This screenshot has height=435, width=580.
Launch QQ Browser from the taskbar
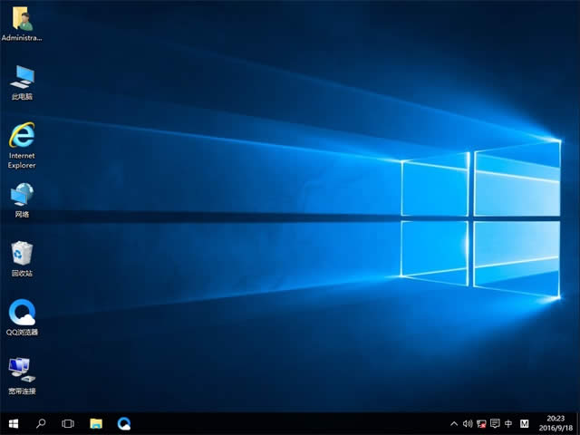124,423
